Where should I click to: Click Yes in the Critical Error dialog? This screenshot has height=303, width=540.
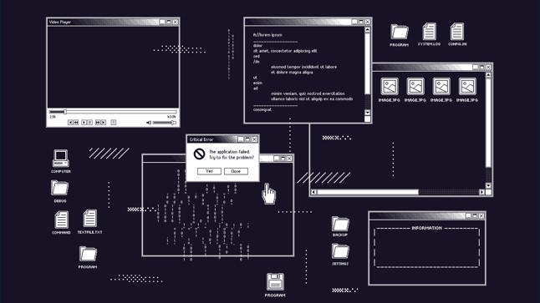209,171
